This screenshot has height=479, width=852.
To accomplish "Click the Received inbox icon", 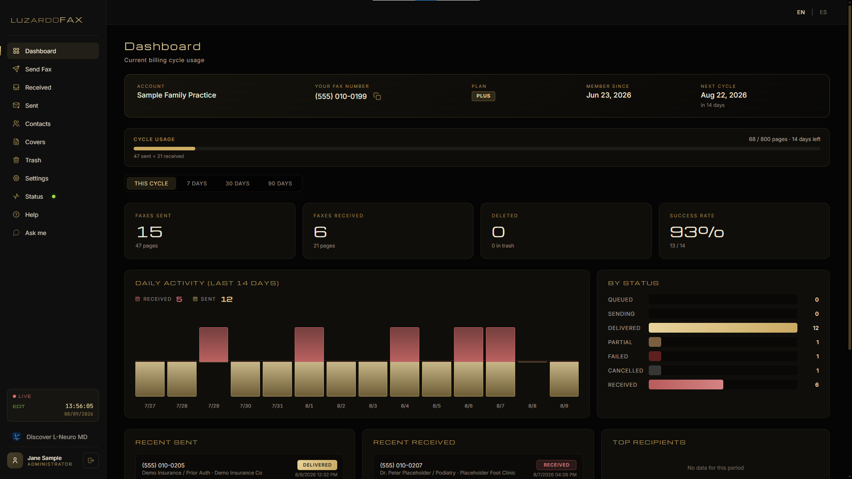I will 16,87.
